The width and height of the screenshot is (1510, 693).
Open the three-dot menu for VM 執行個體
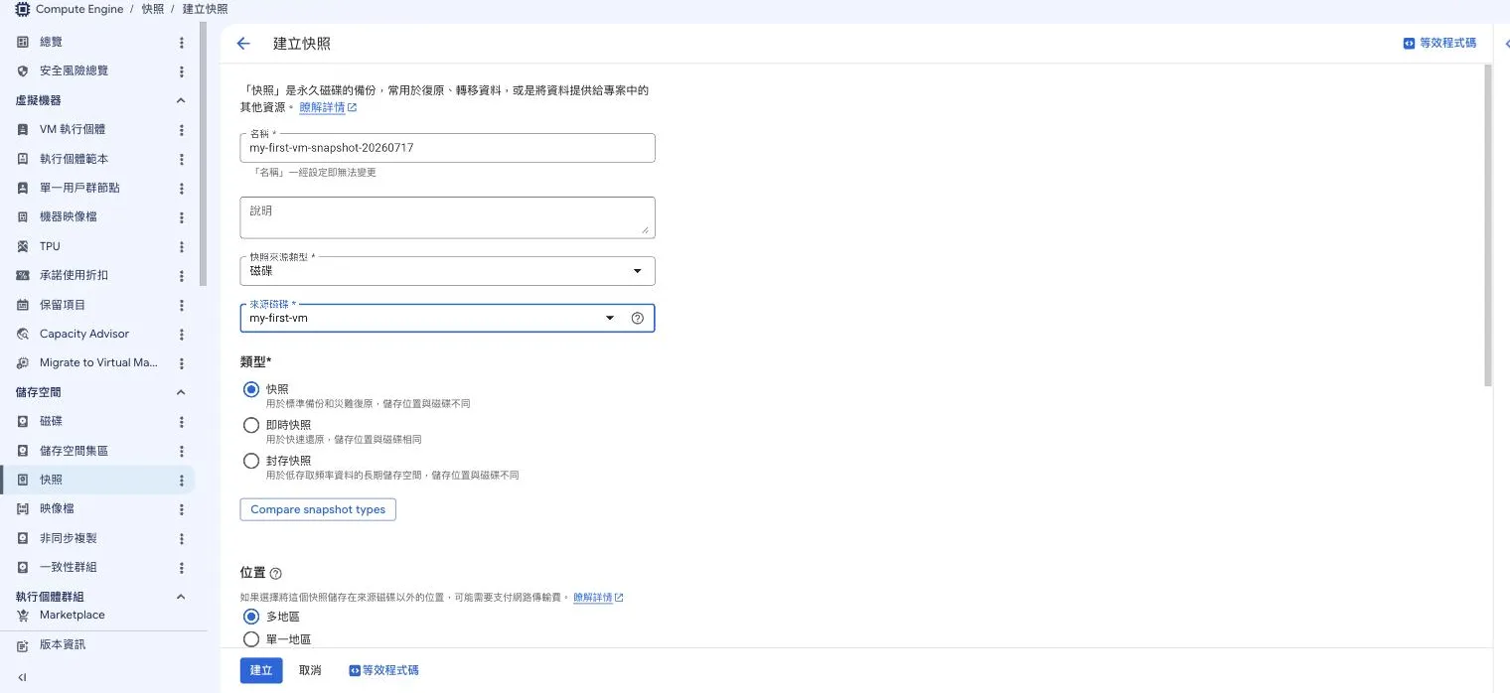pyautogui.click(x=181, y=130)
